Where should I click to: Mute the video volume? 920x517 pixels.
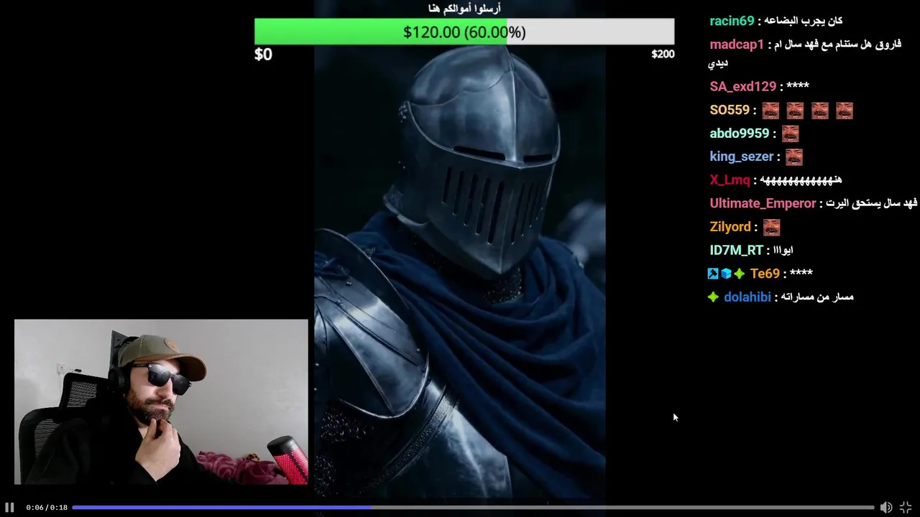886,508
